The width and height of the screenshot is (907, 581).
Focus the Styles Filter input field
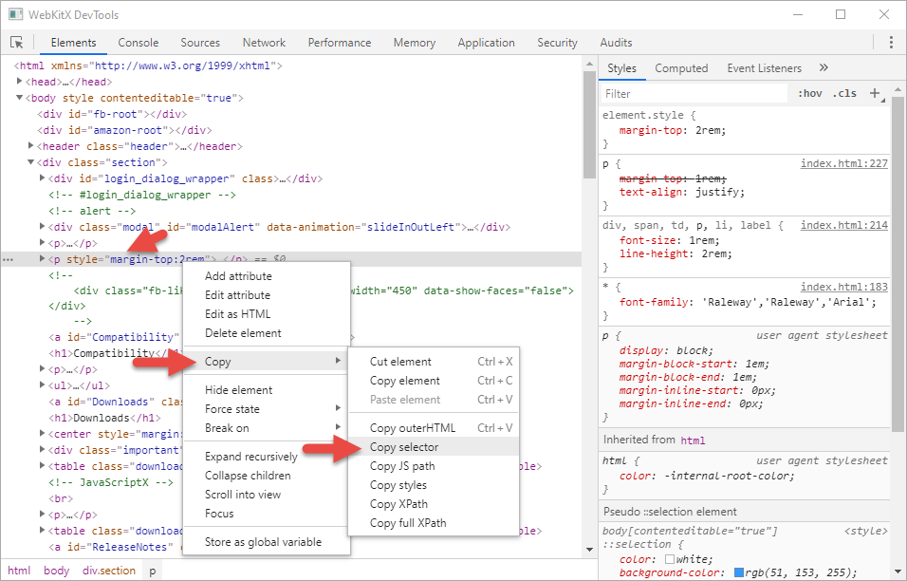(694, 94)
